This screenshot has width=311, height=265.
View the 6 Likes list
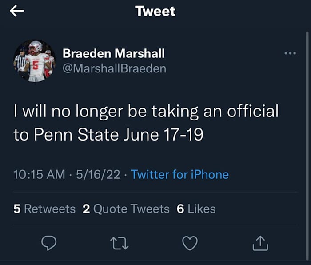pyautogui.click(x=196, y=209)
